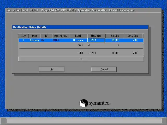Select partition number 1 cell
The width and height of the screenshot is (167, 125).
pos(23,40)
